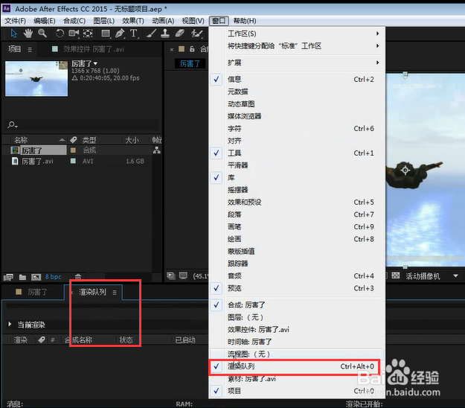465x408 pixels.
Task: Select the Brush tool
Action: pyautogui.click(x=152, y=34)
